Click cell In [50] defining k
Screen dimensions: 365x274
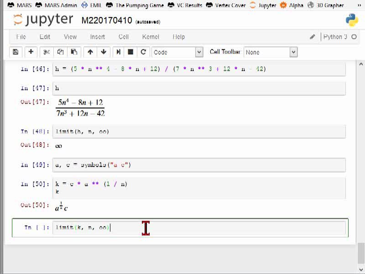tap(199, 188)
